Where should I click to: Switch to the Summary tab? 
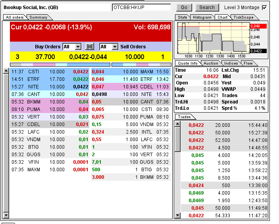pyautogui.click(x=38, y=17)
